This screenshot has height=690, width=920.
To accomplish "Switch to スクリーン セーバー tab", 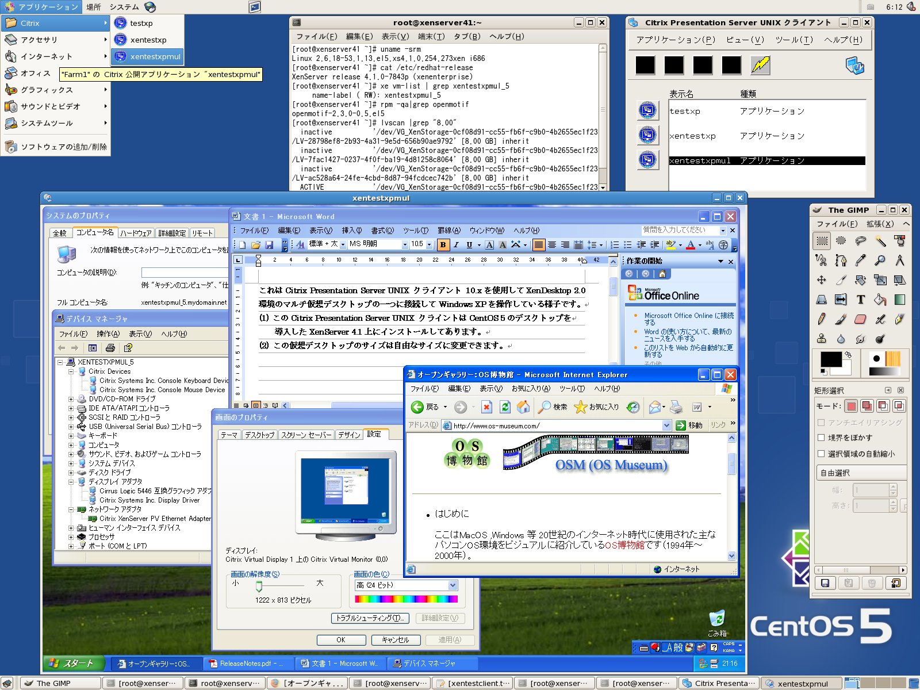I will click(x=306, y=435).
